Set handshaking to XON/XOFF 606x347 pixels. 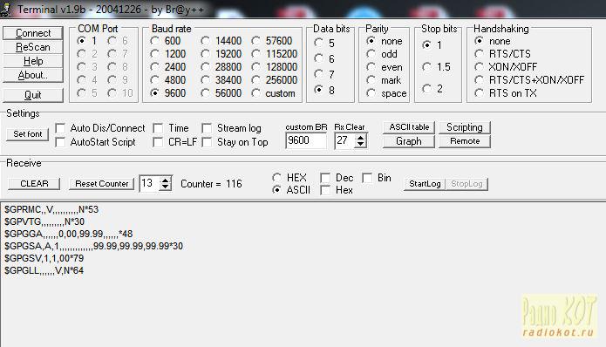[480, 67]
